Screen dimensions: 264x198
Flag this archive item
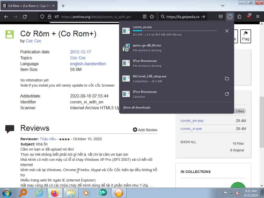(x=245, y=36)
